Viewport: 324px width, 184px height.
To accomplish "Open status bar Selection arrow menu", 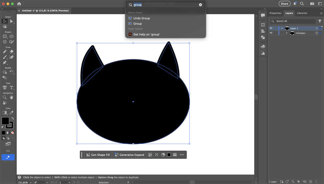I will coord(128,182).
